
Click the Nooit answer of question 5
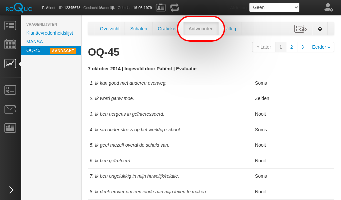coord(260,145)
